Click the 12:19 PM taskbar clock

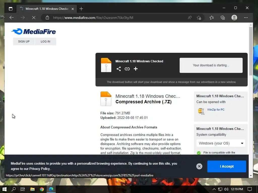coord(237,189)
